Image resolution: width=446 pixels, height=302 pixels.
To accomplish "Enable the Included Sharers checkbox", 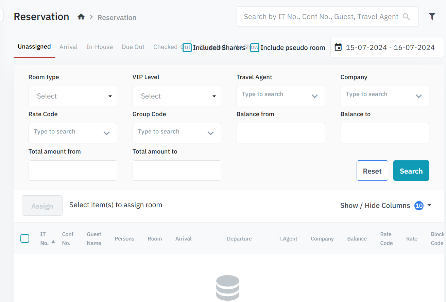I will coord(187,48).
